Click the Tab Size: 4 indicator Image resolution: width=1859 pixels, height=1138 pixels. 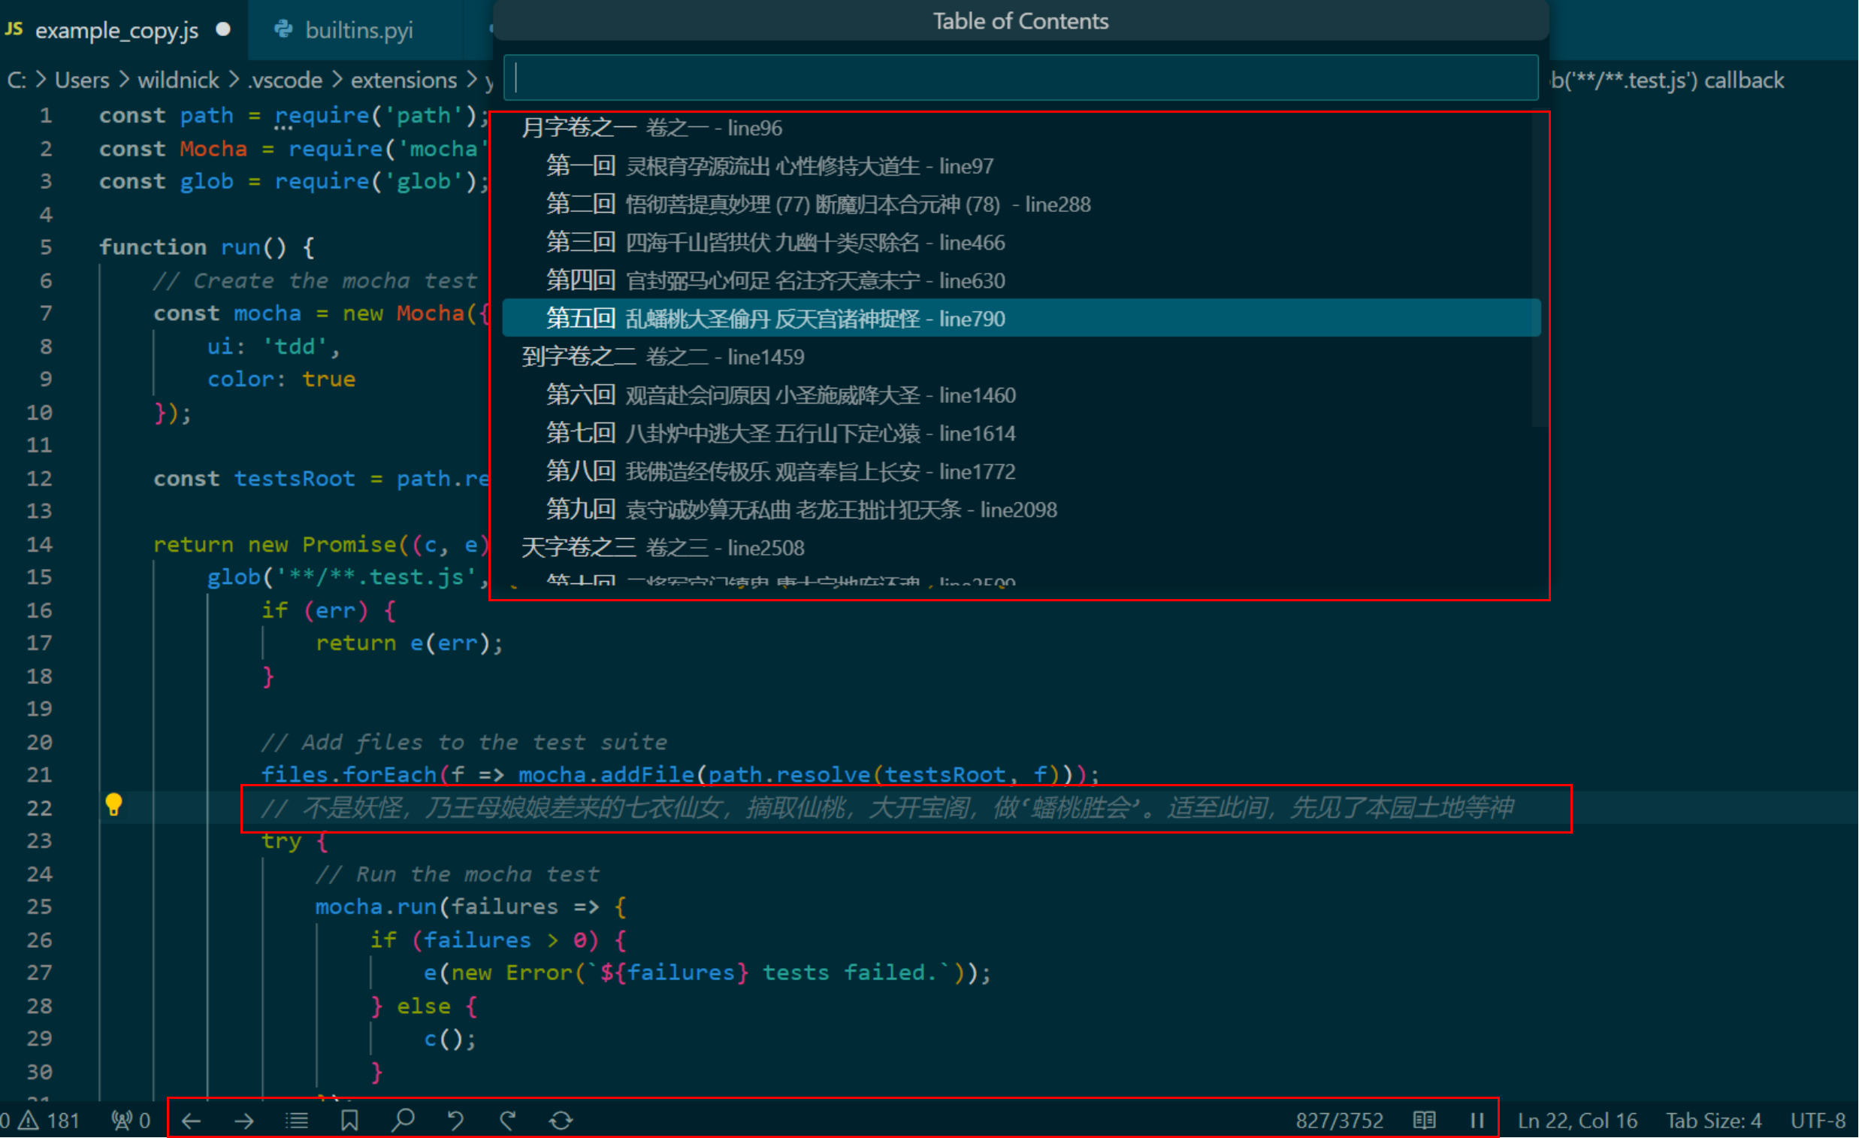click(x=1712, y=1121)
